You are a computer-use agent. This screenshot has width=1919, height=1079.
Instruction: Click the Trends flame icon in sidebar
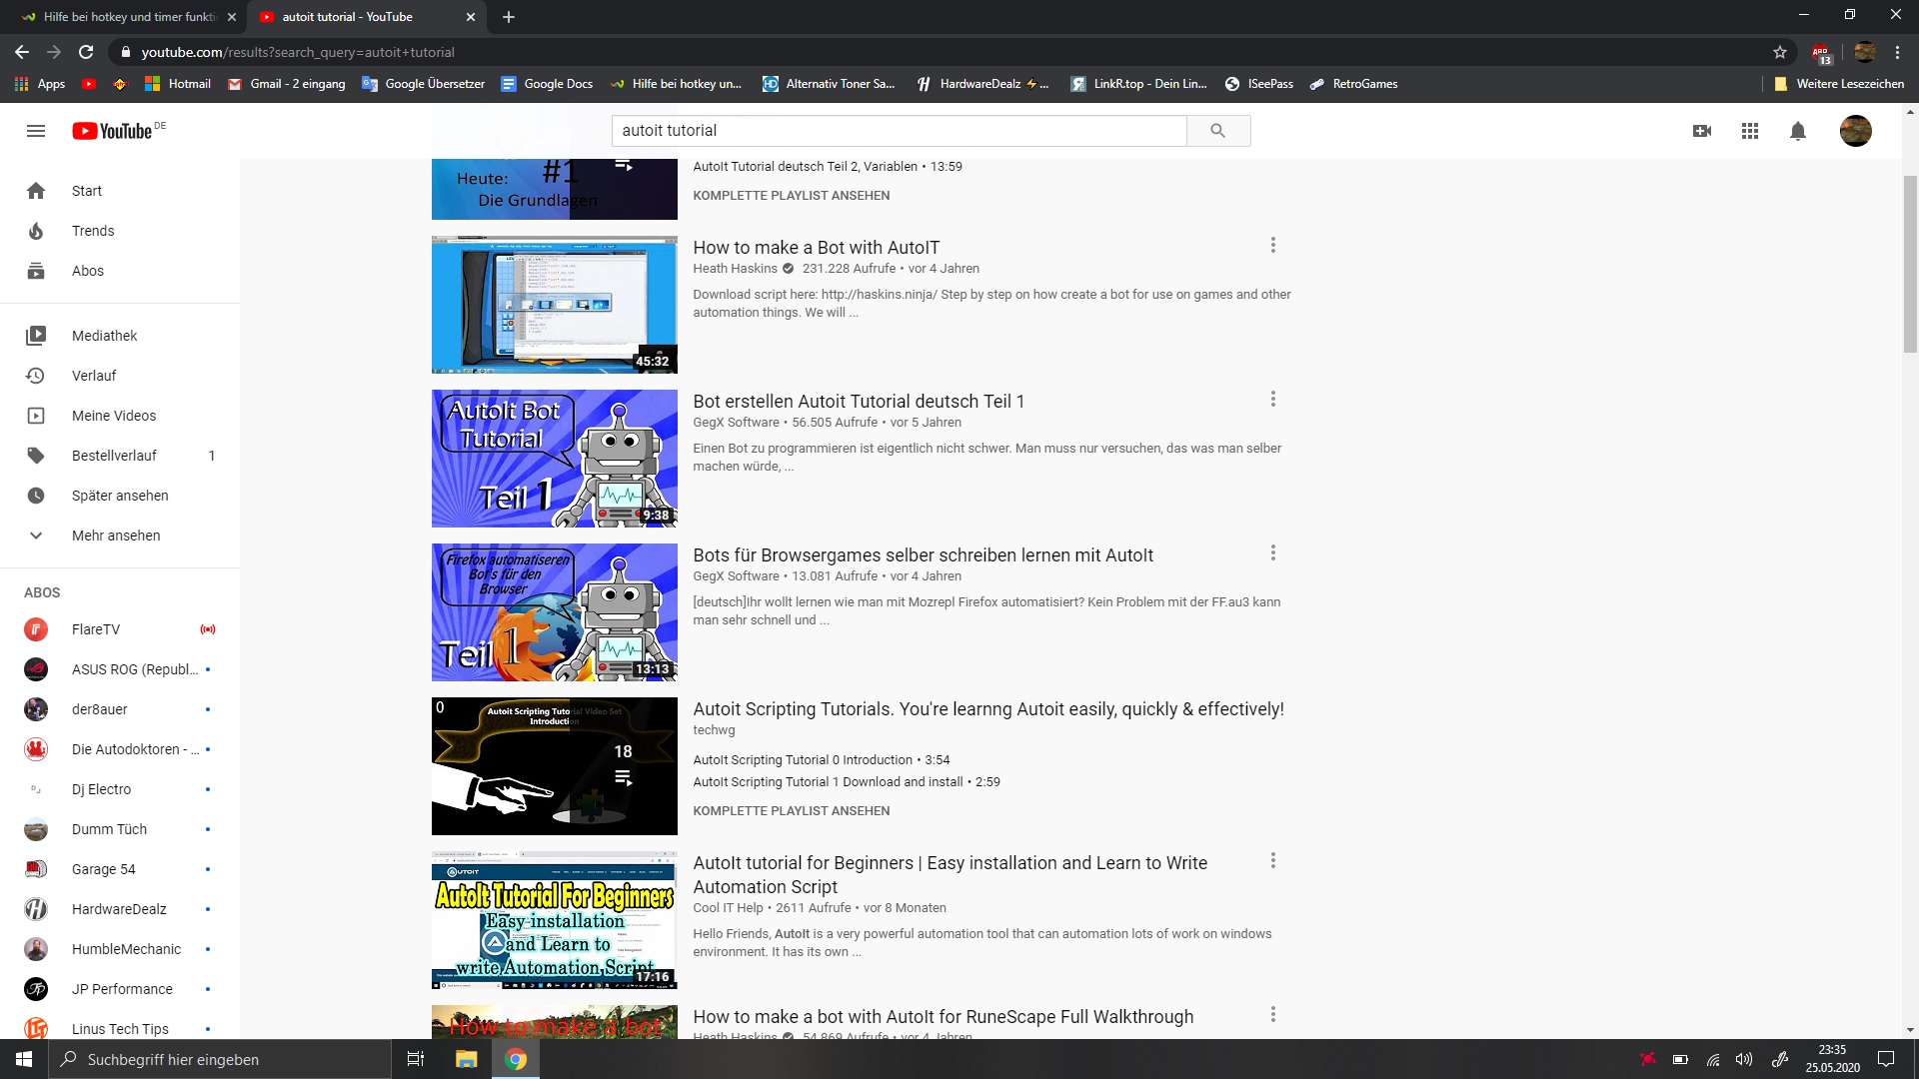tap(36, 231)
